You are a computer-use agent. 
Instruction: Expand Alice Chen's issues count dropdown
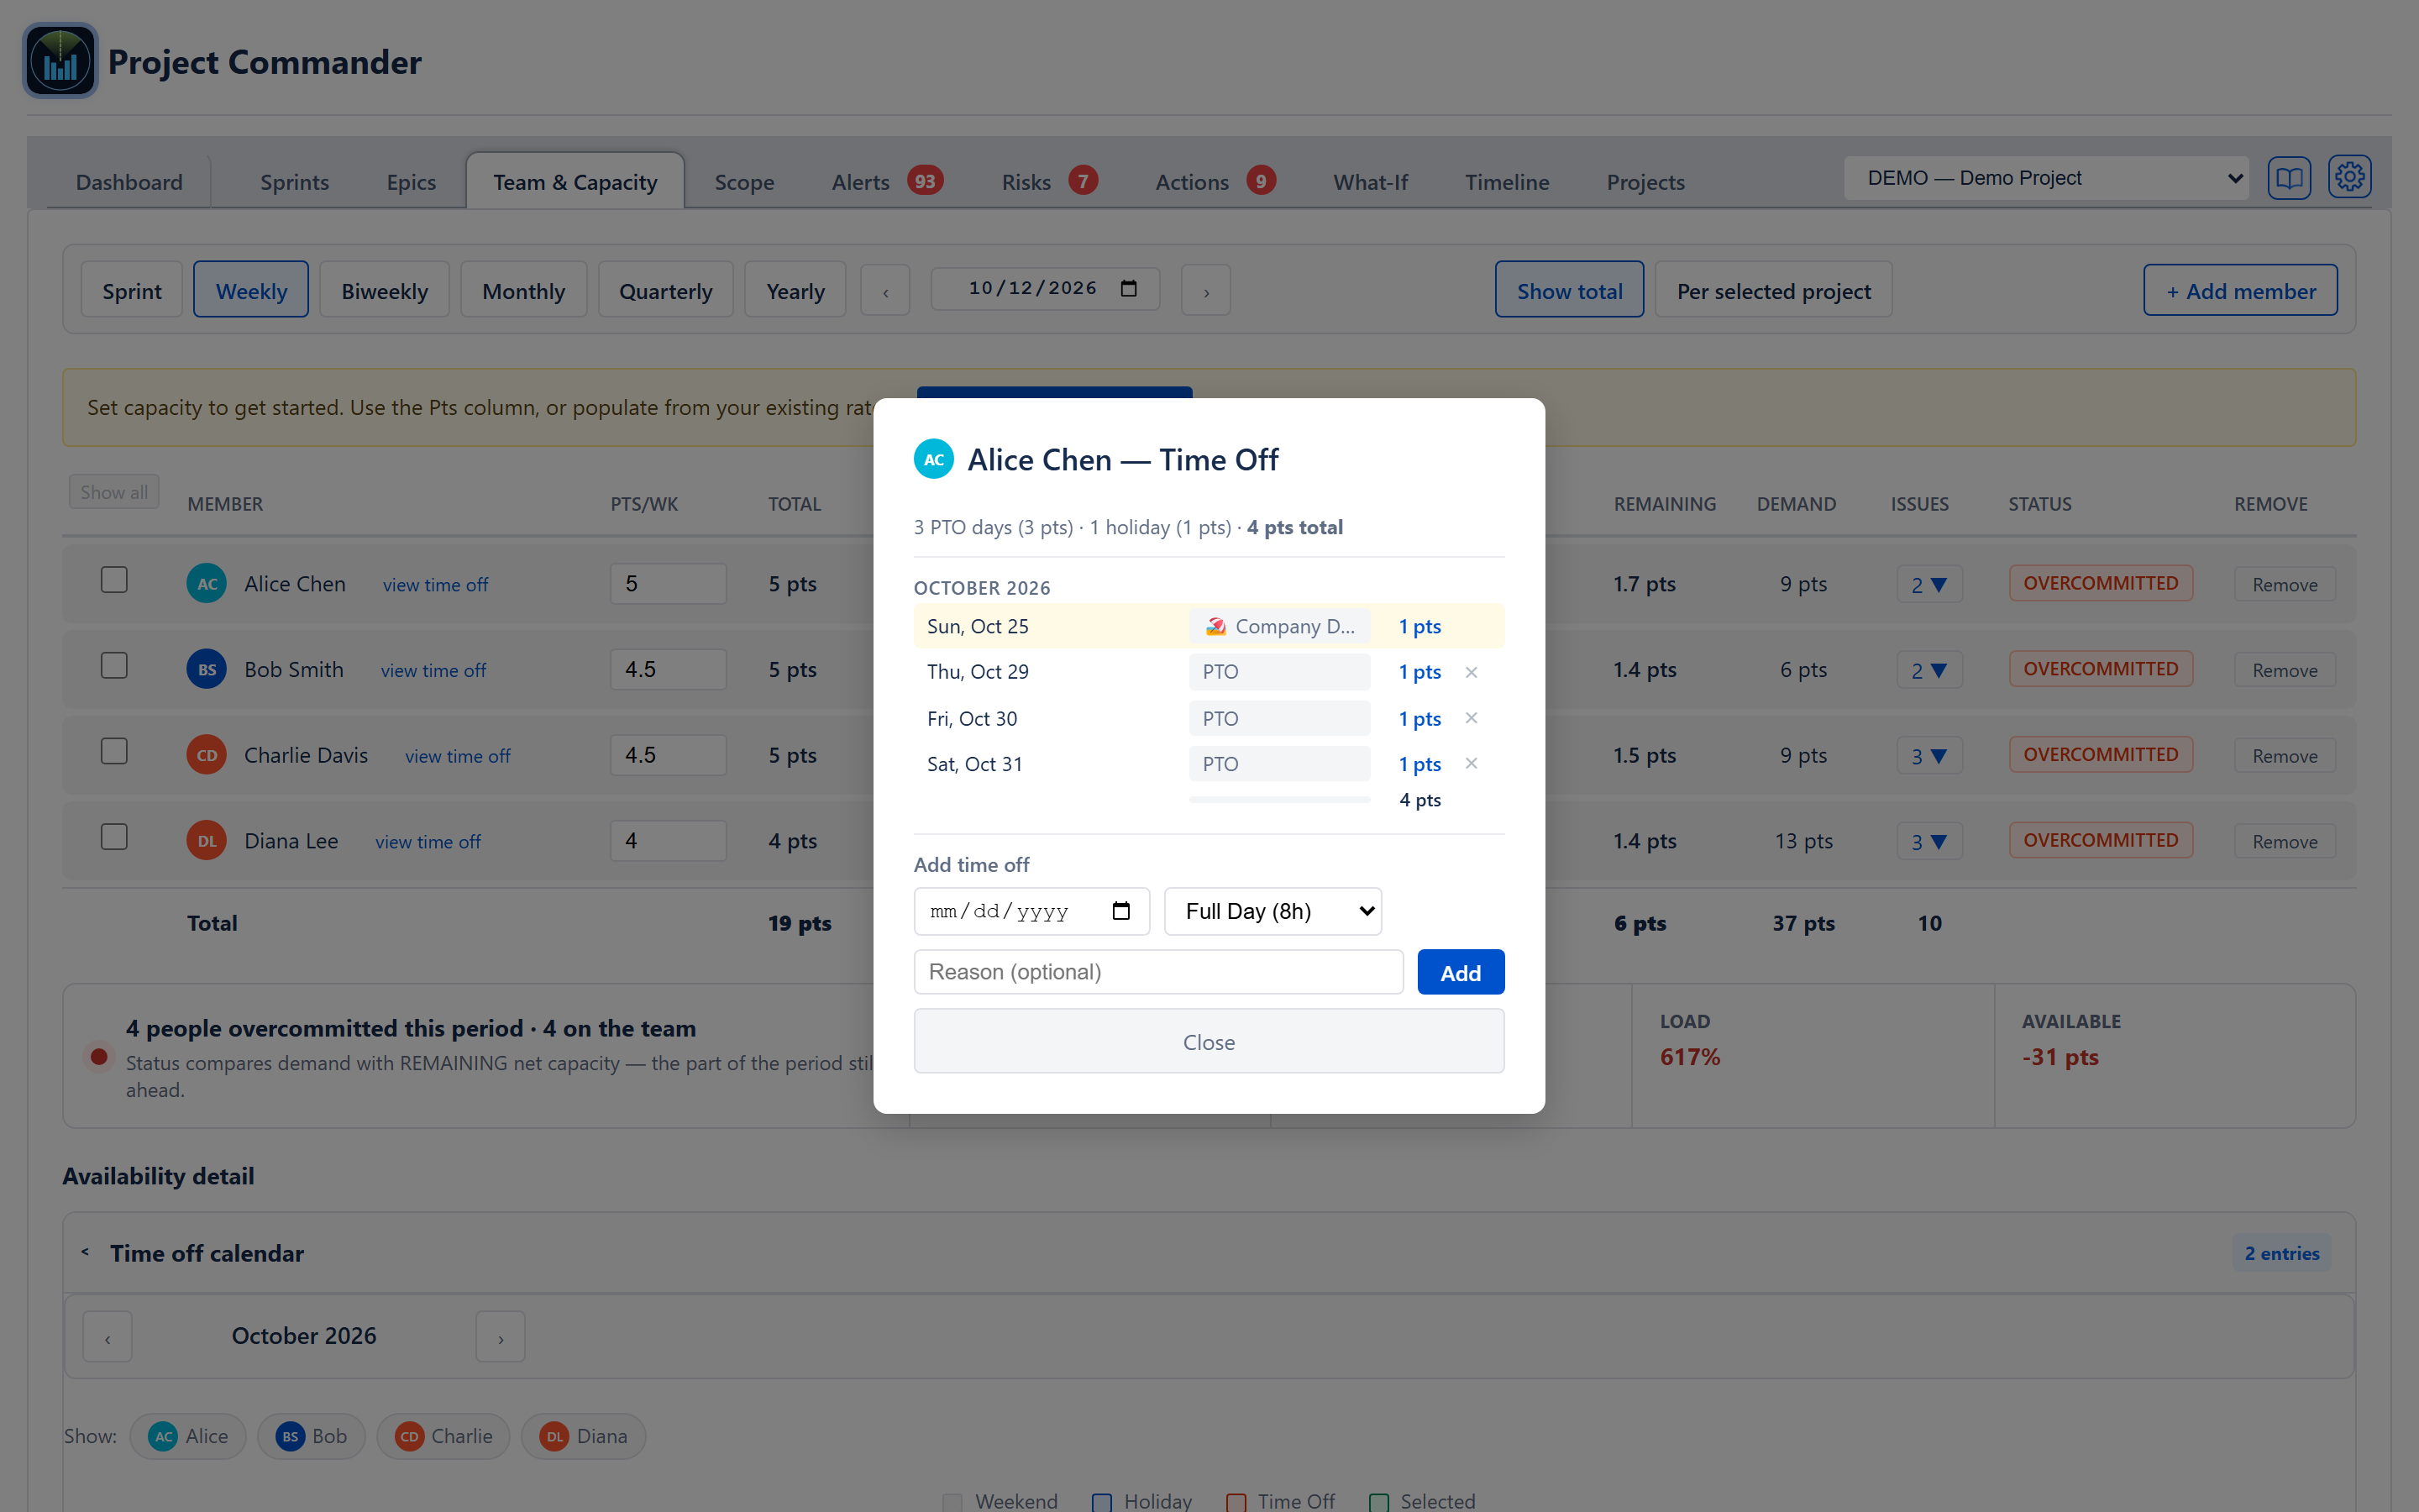(1929, 584)
